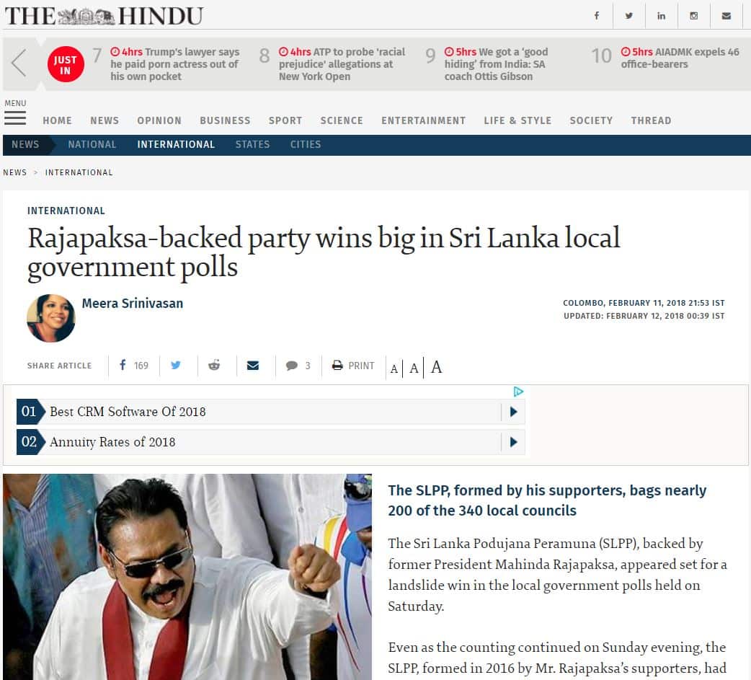This screenshot has height=680, width=751.
Task: Open the Instagram icon in header
Action: pyautogui.click(x=693, y=16)
